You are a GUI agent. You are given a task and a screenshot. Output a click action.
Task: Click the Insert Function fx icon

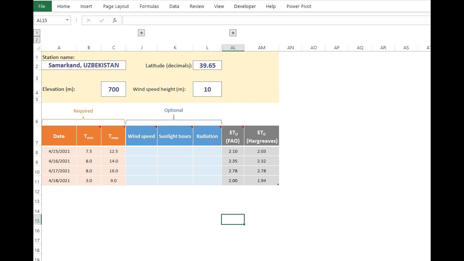pos(115,20)
